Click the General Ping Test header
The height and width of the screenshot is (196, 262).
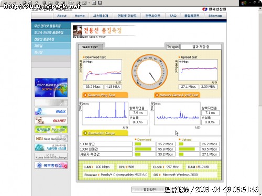click(105, 95)
